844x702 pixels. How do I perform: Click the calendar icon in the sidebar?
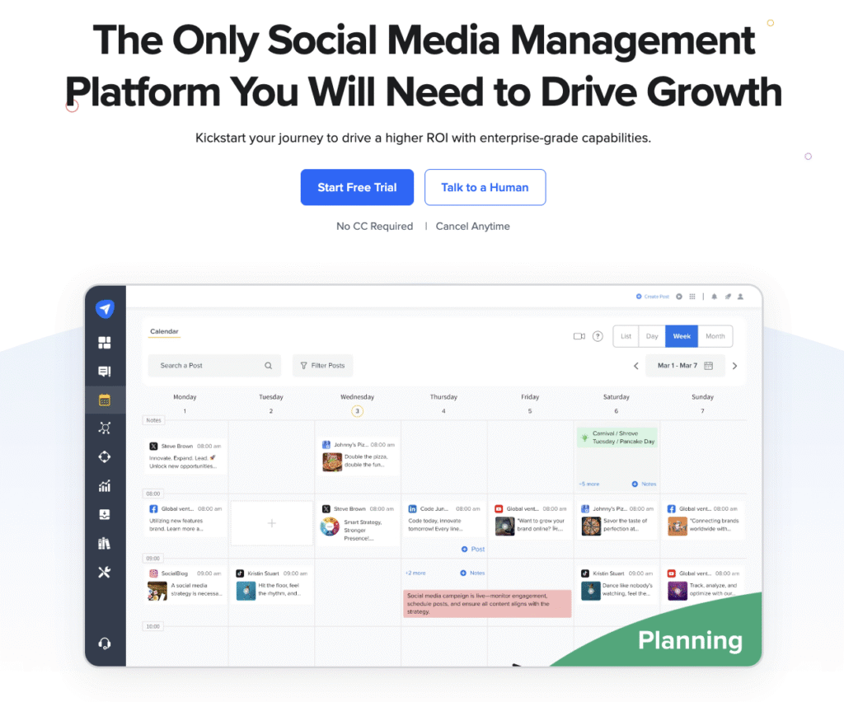[x=105, y=400]
